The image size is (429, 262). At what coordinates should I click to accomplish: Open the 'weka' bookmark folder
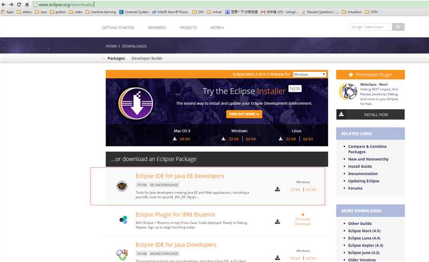point(75,12)
